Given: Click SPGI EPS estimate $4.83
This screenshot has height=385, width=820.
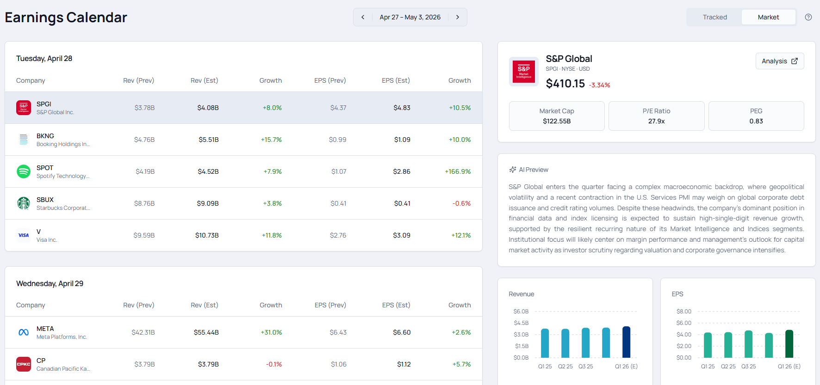Looking at the screenshot, I should (402, 108).
